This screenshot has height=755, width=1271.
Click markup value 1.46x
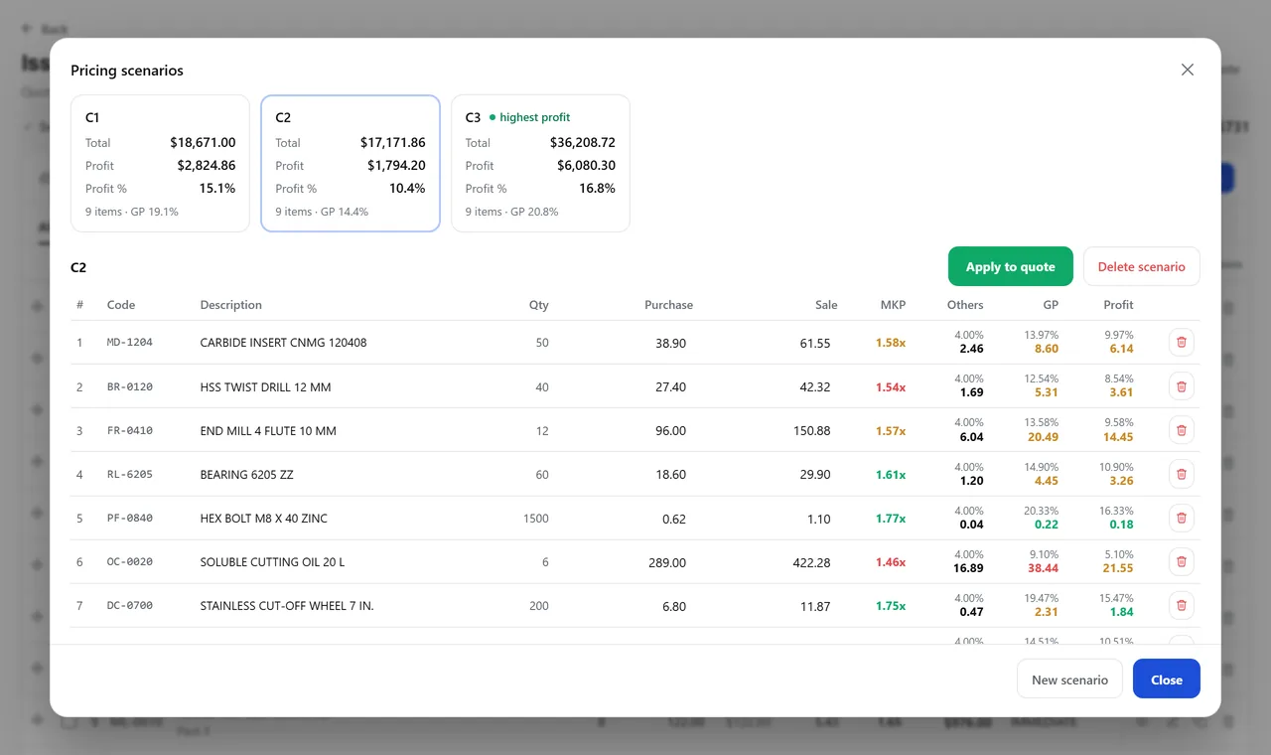coord(891,561)
